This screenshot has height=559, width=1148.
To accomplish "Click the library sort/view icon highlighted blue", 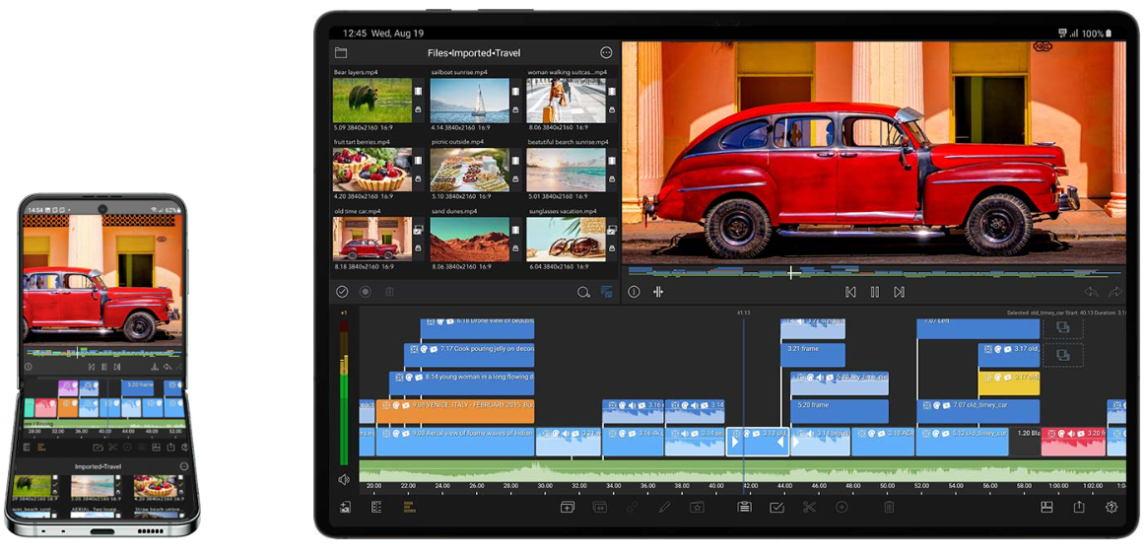I will (606, 292).
